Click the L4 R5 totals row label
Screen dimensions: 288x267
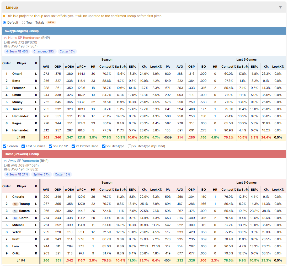[x=21, y=137]
